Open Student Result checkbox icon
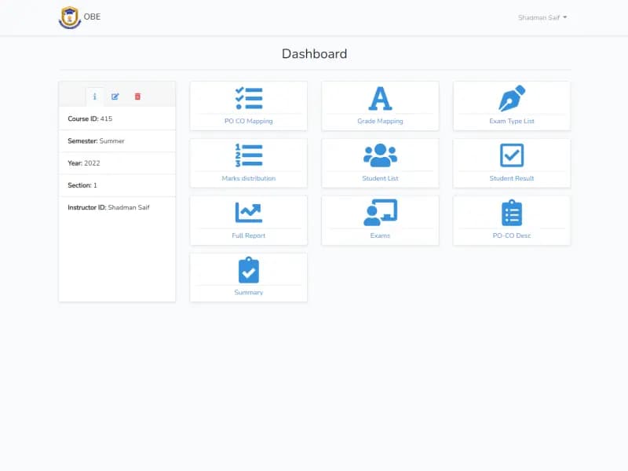Image resolution: width=628 pixels, height=471 pixels. coord(512,155)
